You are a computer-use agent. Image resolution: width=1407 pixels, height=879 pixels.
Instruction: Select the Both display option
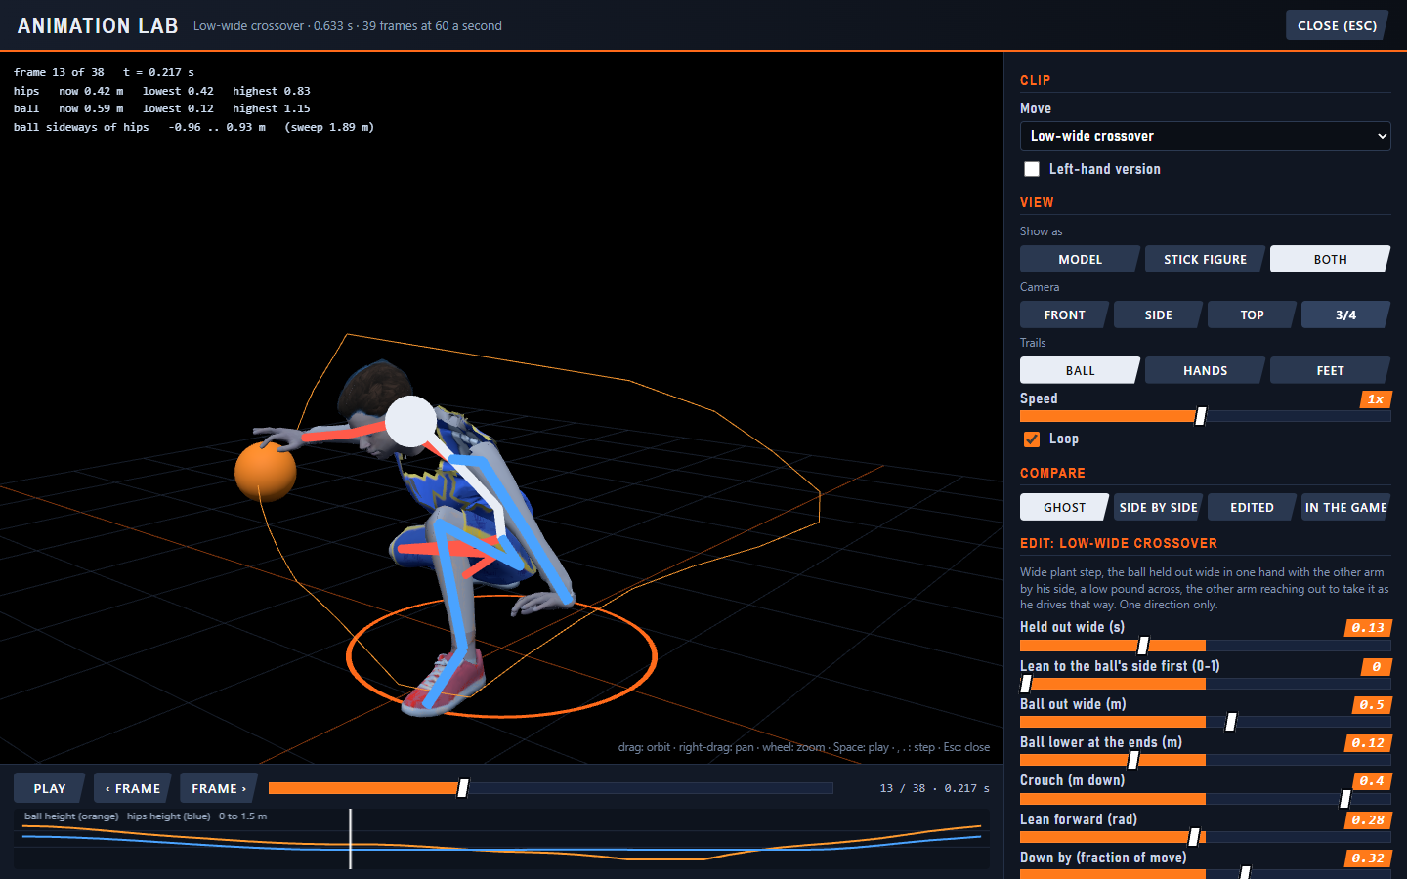pos(1330,259)
